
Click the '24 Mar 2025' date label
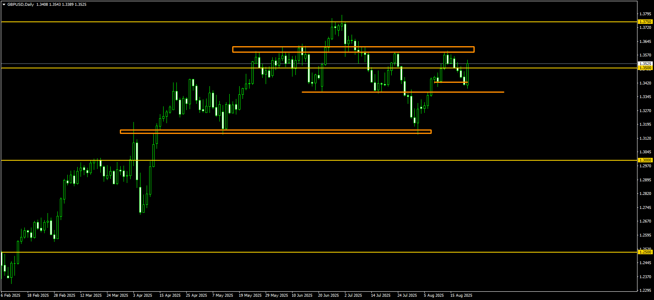(x=117, y=295)
